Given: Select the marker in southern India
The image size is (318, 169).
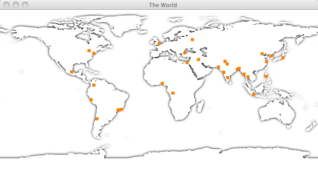Looking at the screenshot, I should (227, 77).
